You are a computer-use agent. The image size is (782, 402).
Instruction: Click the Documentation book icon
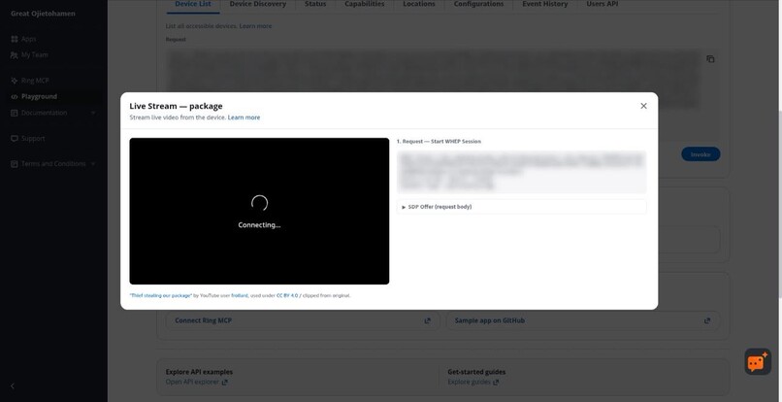point(14,113)
